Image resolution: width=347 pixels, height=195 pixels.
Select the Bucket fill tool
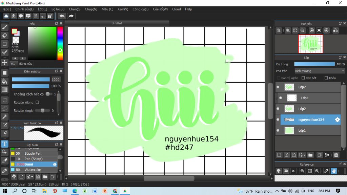coord(5,81)
